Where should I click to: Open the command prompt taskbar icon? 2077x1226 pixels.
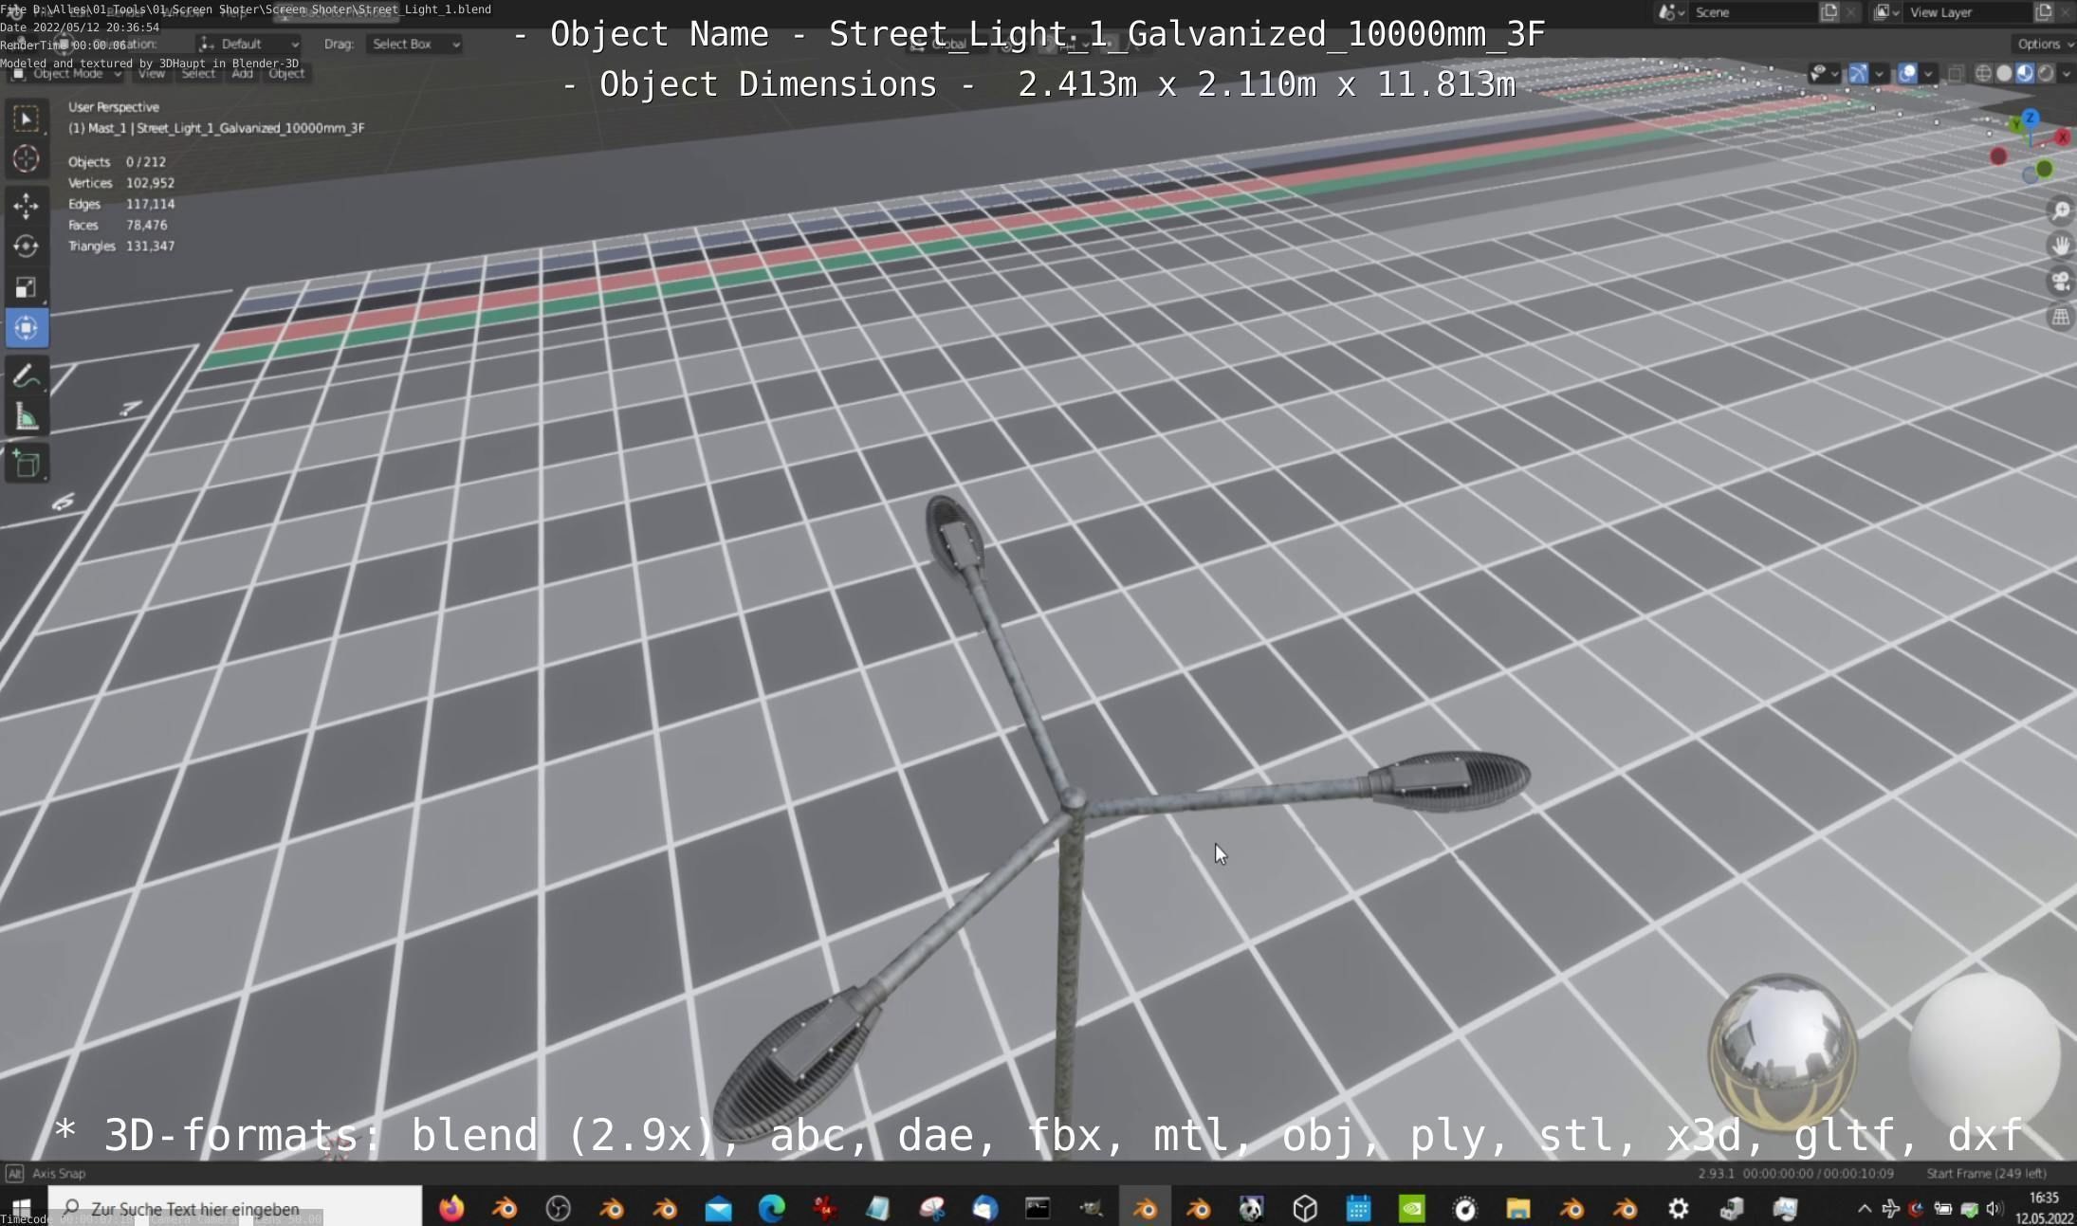pos(1038,1208)
